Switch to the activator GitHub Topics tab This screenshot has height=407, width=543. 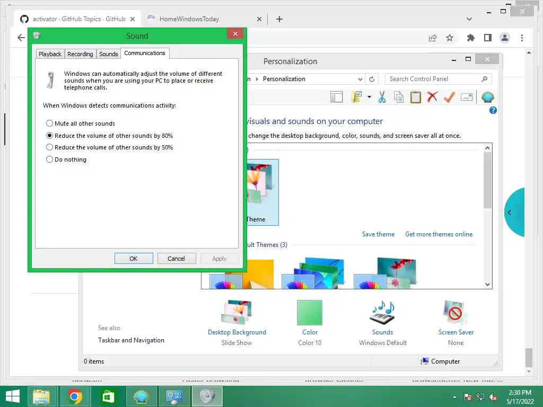tap(78, 19)
